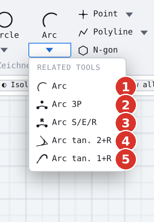Click the N-gon hexagon icon
Screen dimensions: 154x222
(83, 51)
